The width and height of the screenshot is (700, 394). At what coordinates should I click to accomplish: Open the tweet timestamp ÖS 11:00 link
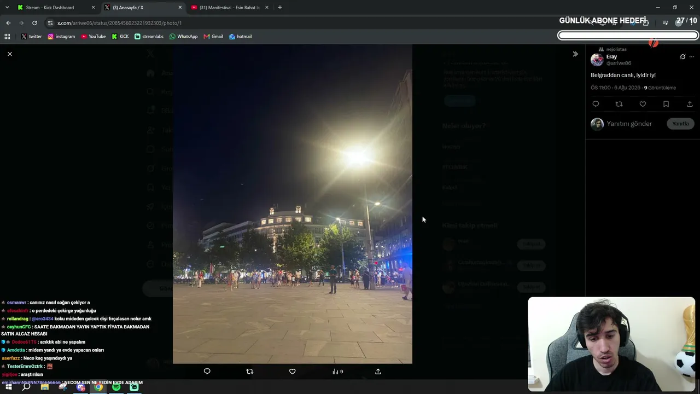coord(615,88)
